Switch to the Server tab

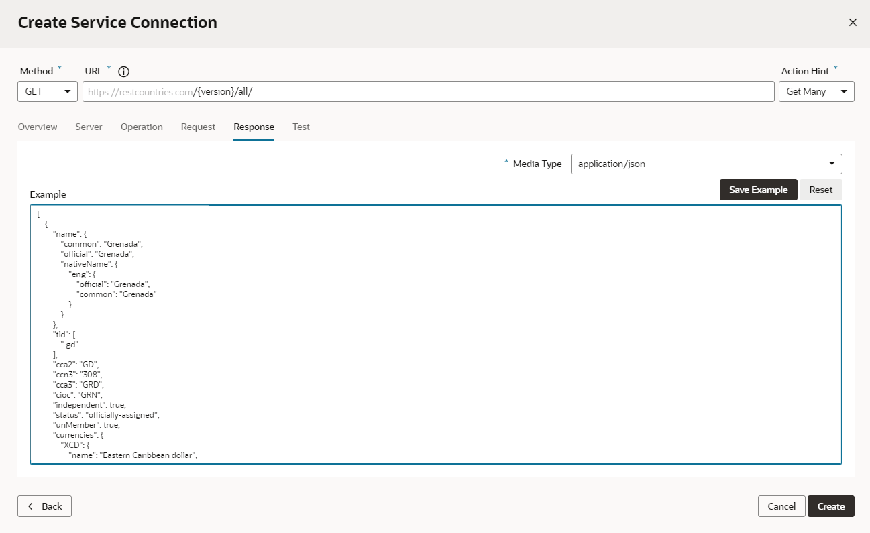[89, 127]
